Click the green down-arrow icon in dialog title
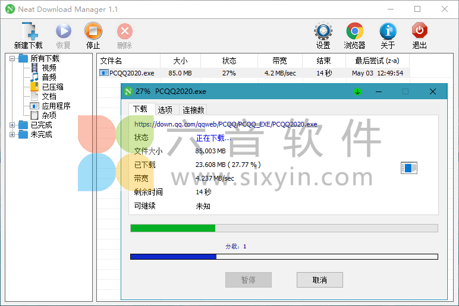This screenshot has width=459, height=306. [357, 92]
